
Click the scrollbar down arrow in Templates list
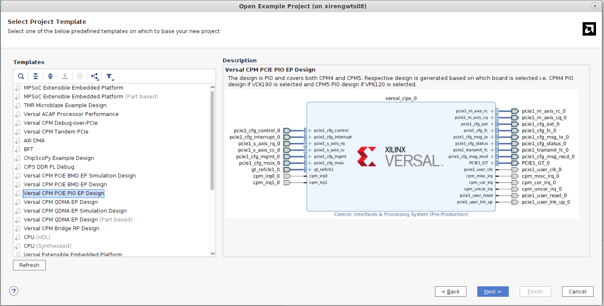coord(213,253)
